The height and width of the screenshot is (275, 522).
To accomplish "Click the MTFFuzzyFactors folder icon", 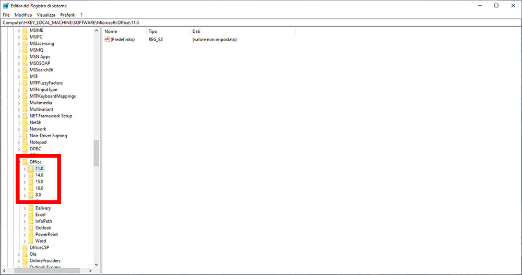I will [25, 83].
